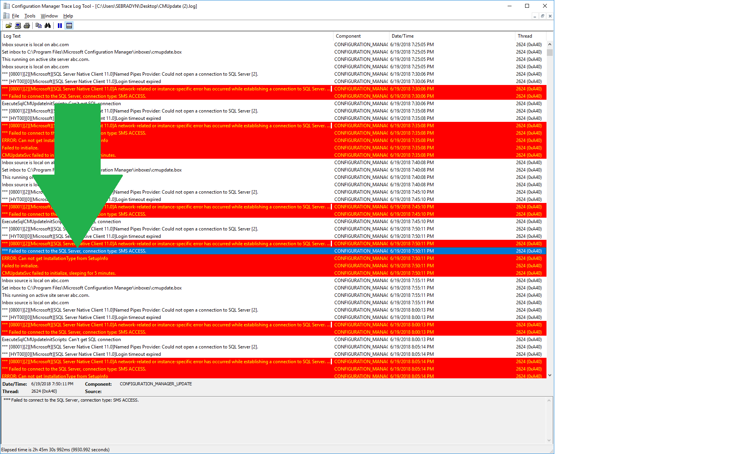The height and width of the screenshot is (454, 742).
Task: Open the Window menu
Action: coord(49,16)
